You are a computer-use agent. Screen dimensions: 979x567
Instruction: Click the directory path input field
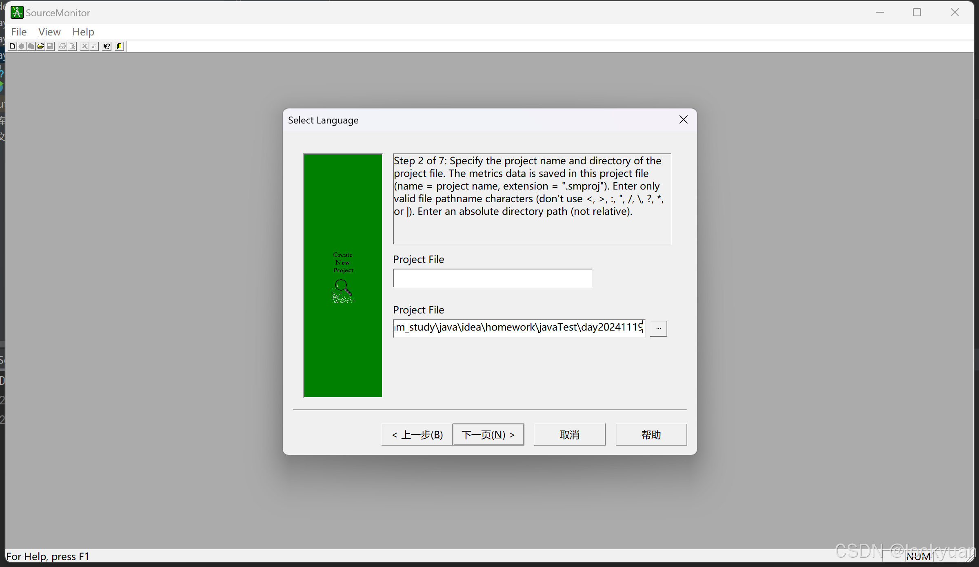pos(518,328)
